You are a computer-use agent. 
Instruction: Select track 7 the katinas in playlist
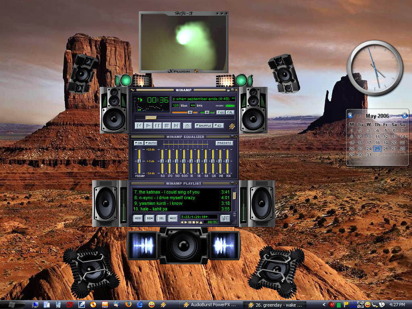click(x=181, y=192)
